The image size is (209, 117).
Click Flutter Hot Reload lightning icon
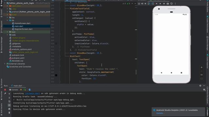tap(21, 90)
